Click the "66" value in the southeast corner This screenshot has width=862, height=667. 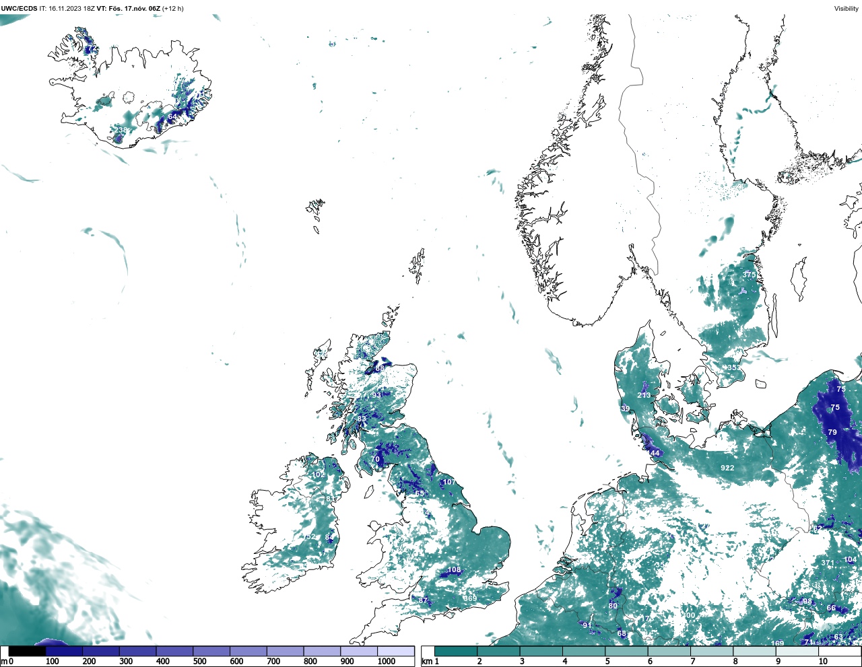pyautogui.click(x=831, y=608)
